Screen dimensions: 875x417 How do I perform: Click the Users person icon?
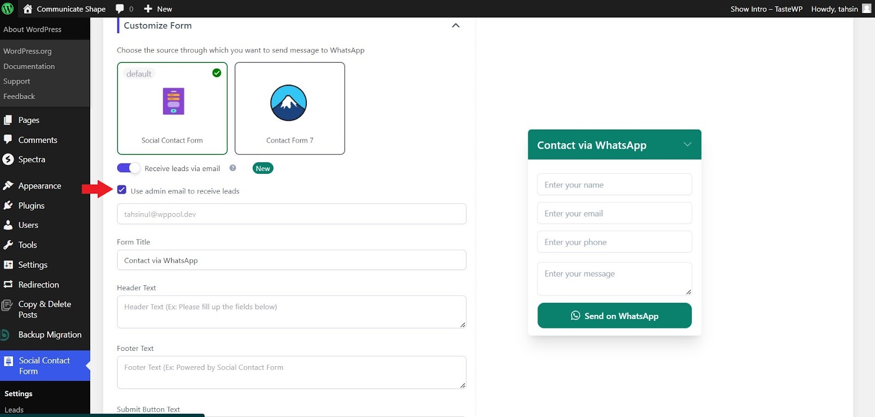click(x=8, y=225)
